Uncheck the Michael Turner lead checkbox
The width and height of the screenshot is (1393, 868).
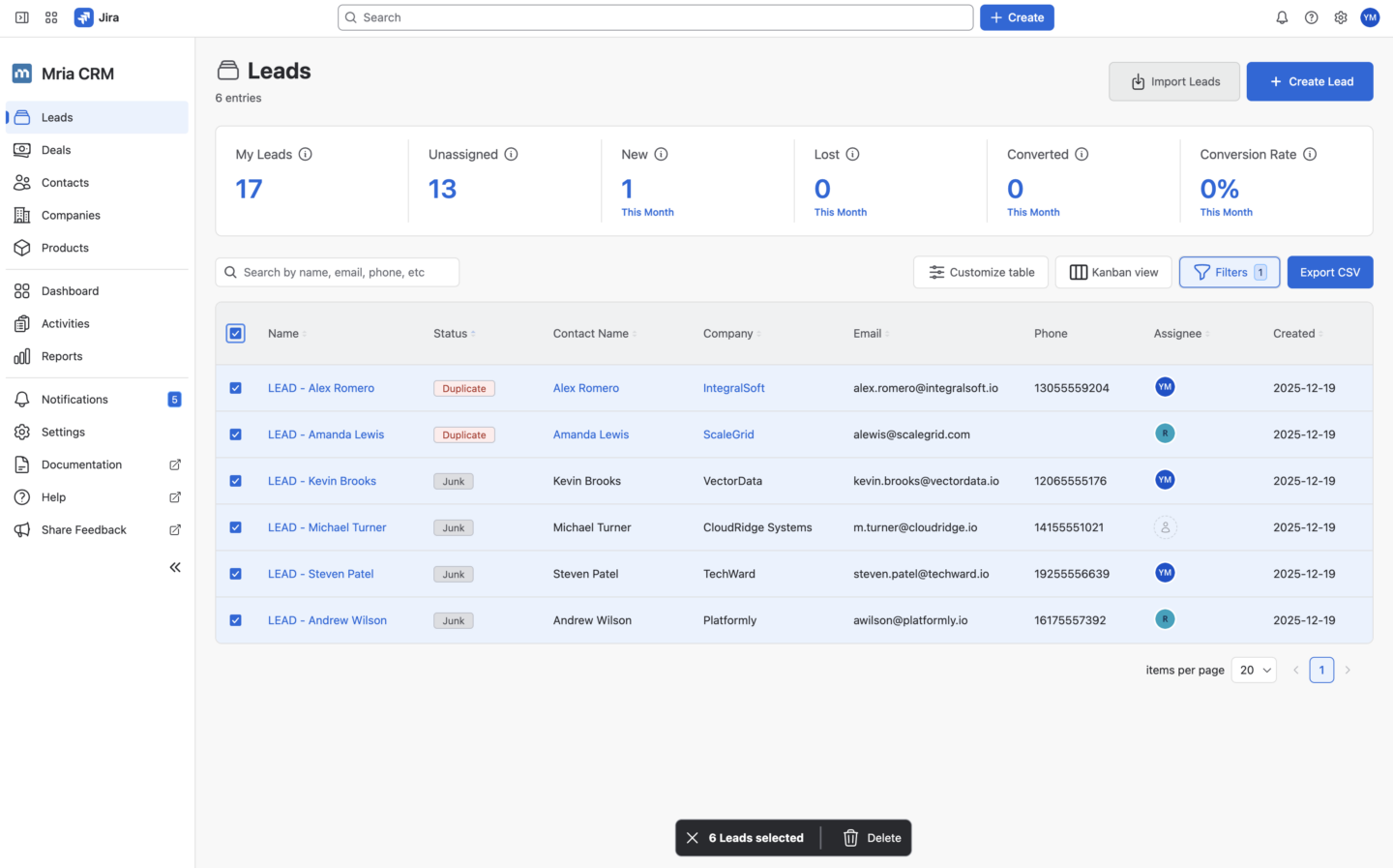[235, 527]
